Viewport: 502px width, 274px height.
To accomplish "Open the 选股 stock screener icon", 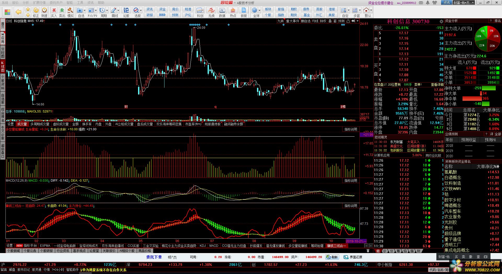I will [x=136, y=10].
